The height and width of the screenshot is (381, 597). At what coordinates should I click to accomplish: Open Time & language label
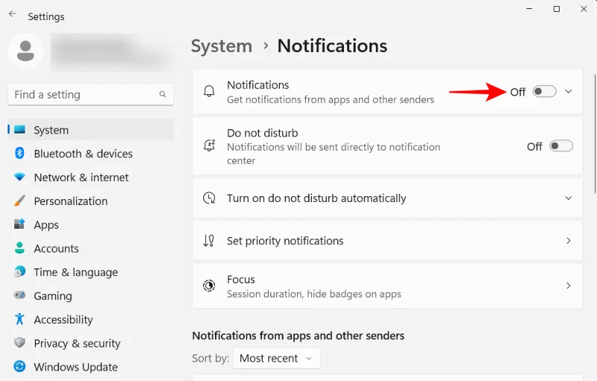76,272
